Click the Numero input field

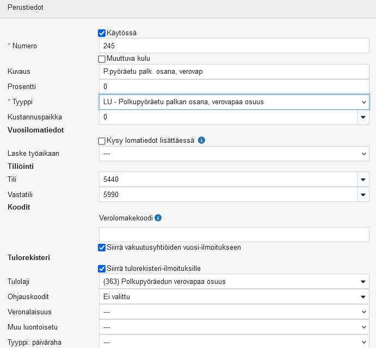point(234,46)
